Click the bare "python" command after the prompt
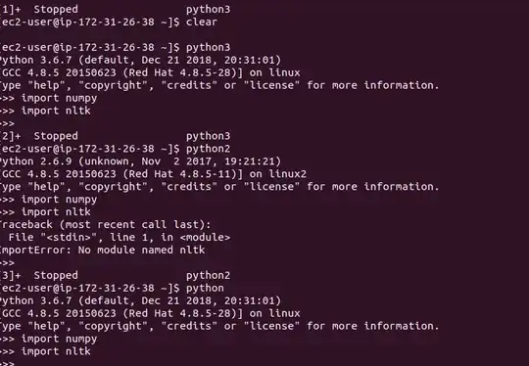Image resolution: width=529 pixels, height=366 pixels. coord(205,288)
